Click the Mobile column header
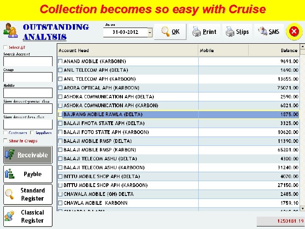 [223, 50]
